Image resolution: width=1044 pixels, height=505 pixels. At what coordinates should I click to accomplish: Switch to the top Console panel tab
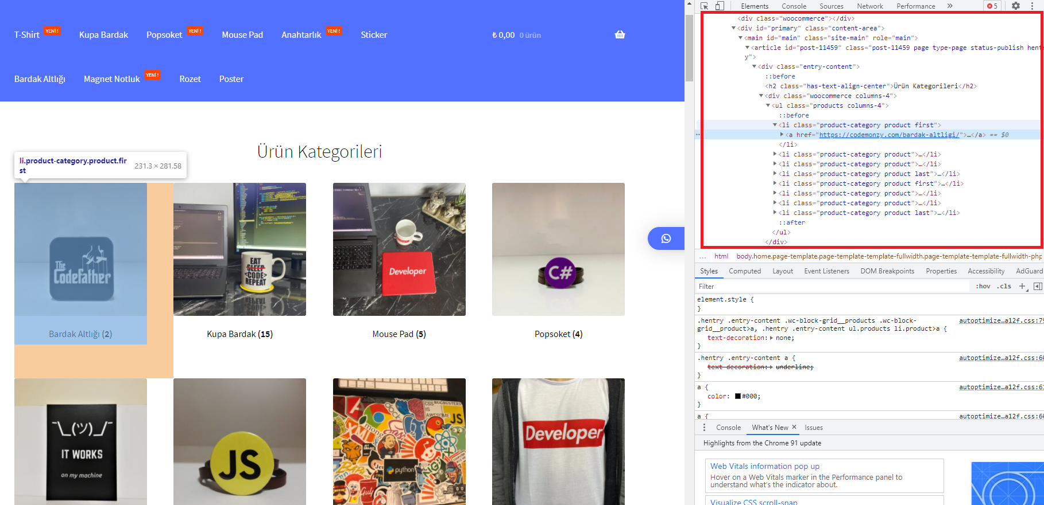(794, 6)
